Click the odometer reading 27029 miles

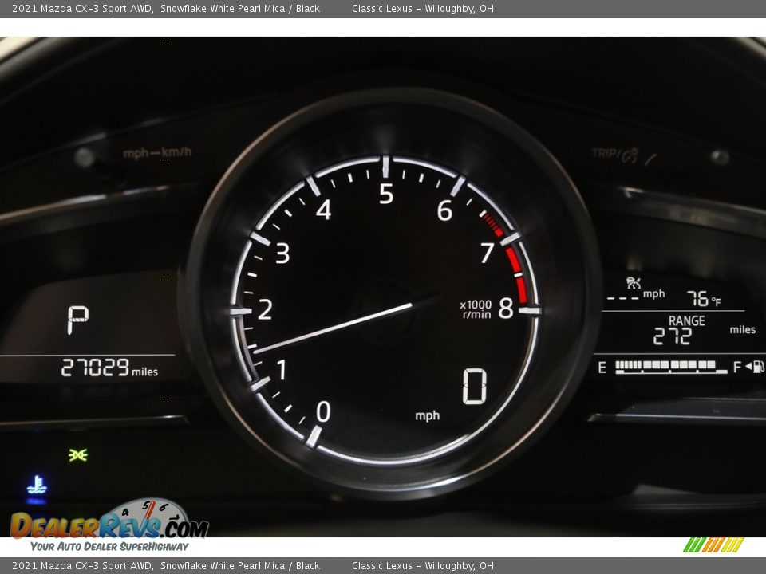(109, 368)
